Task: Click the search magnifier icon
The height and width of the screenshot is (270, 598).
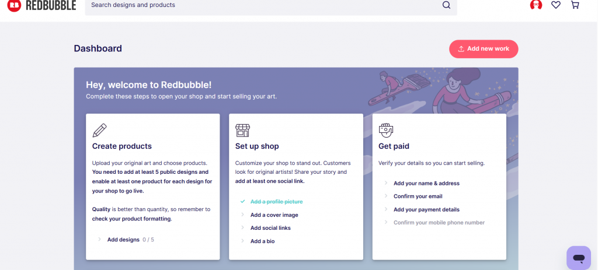Action: (x=446, y=5)
